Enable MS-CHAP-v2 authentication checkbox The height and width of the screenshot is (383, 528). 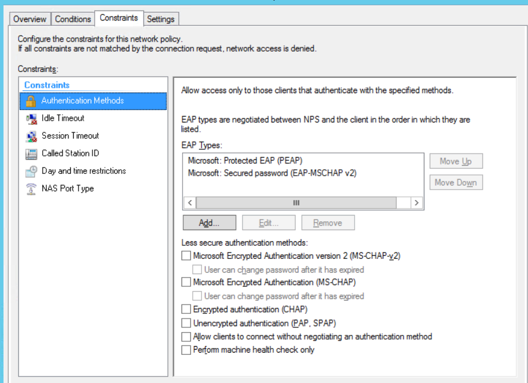coord(186,256)
